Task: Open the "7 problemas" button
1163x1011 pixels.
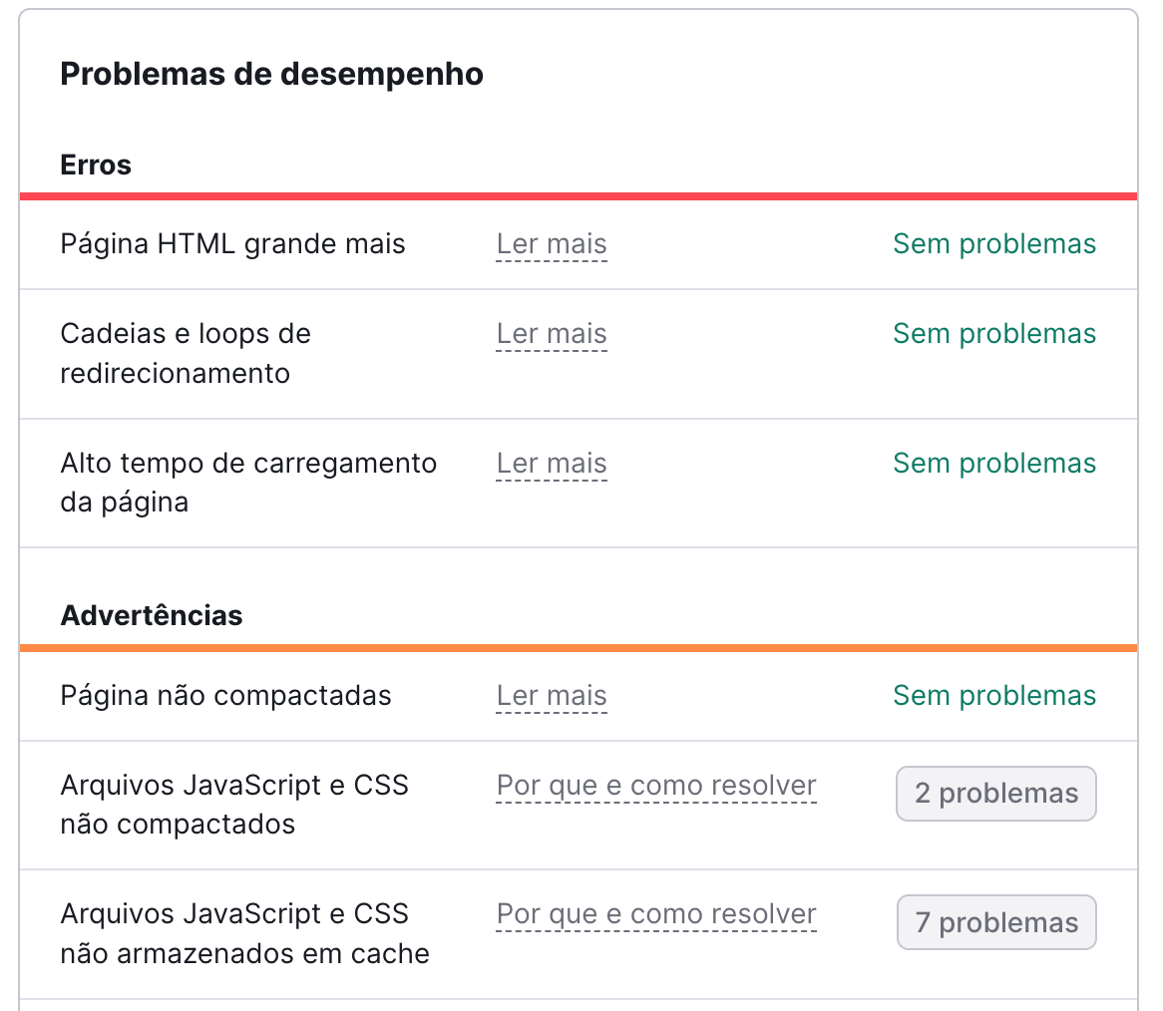Action: [x=995, y=922]
